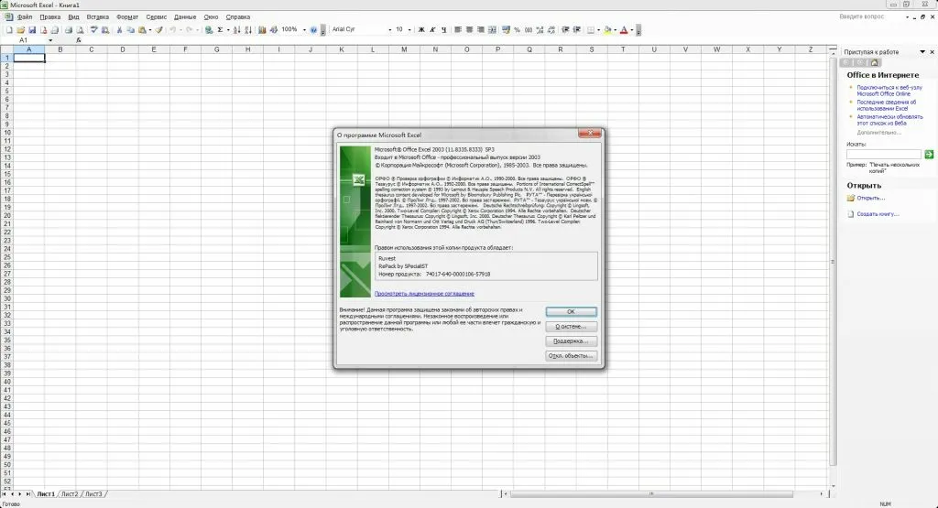
Task: Toggle Bold (Ж) formatting
Action: [x=420, y=29]
